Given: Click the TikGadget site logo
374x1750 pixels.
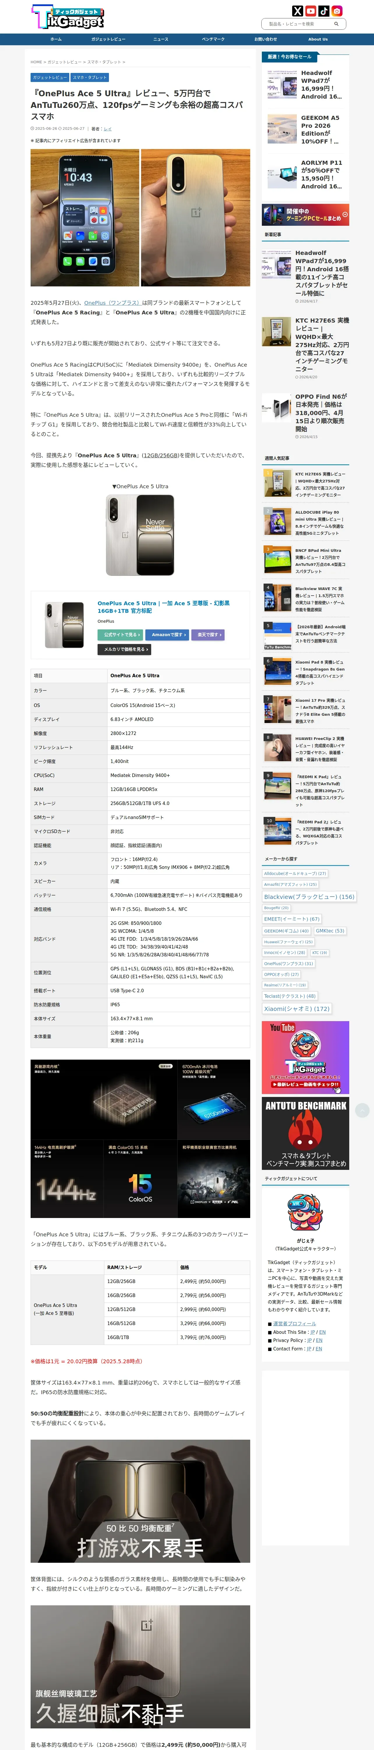Looking at the screenshot, I should tap(68, 17).
